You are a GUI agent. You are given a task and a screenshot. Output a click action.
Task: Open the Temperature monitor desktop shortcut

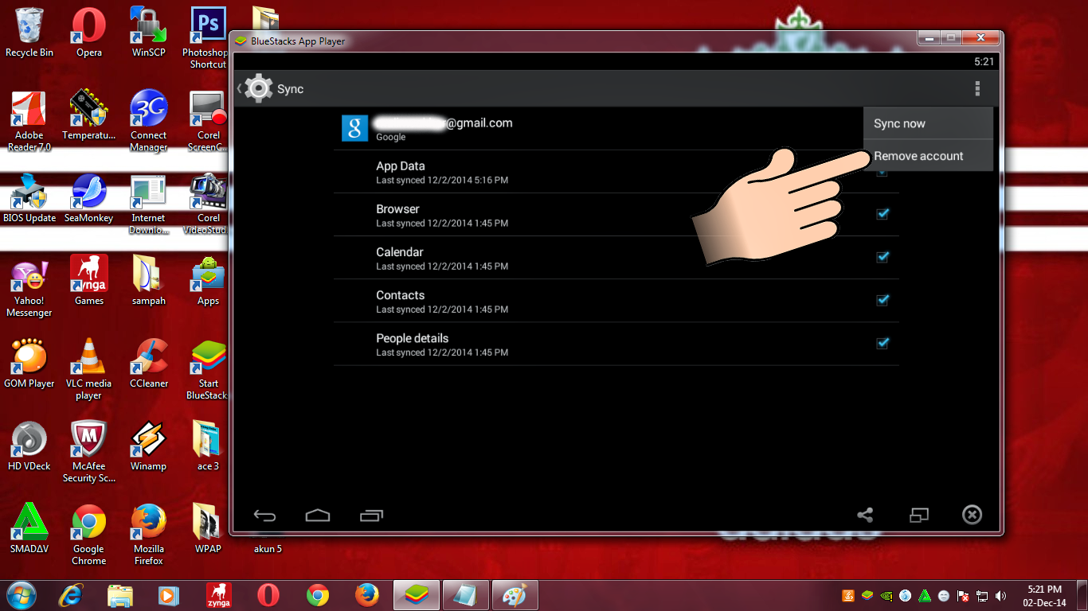point(89,115)
